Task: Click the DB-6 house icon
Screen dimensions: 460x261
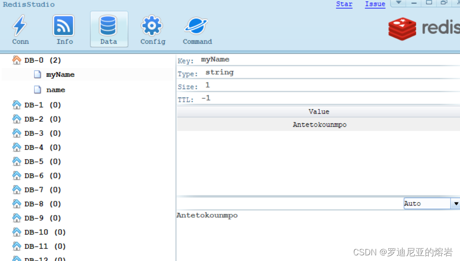Action: (17, 175)
